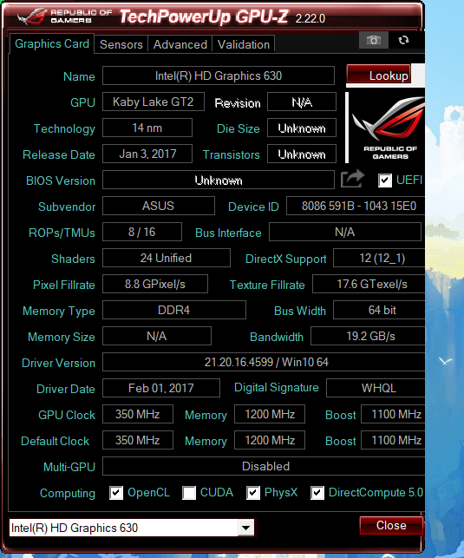Viewport: 464px width, 558px height.
Task: Open the Advanced tab
Action: pyautogui.click(x=180, y=44)
